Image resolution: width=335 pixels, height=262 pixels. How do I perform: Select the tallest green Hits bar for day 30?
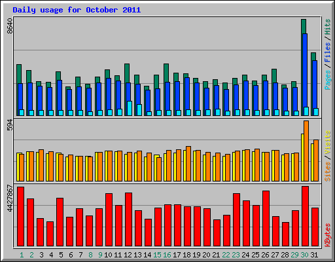coord(304,26)
